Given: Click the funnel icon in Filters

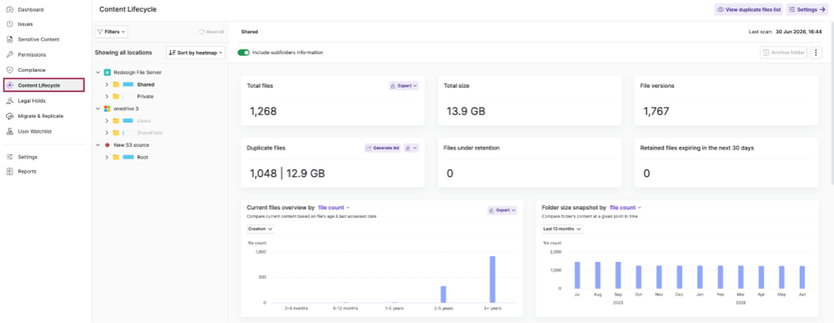Looking at the screenshot, I should tap(100, 32).
